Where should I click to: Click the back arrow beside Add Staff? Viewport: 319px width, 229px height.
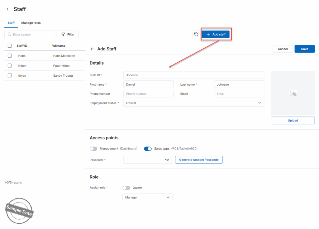click(92, 49)
